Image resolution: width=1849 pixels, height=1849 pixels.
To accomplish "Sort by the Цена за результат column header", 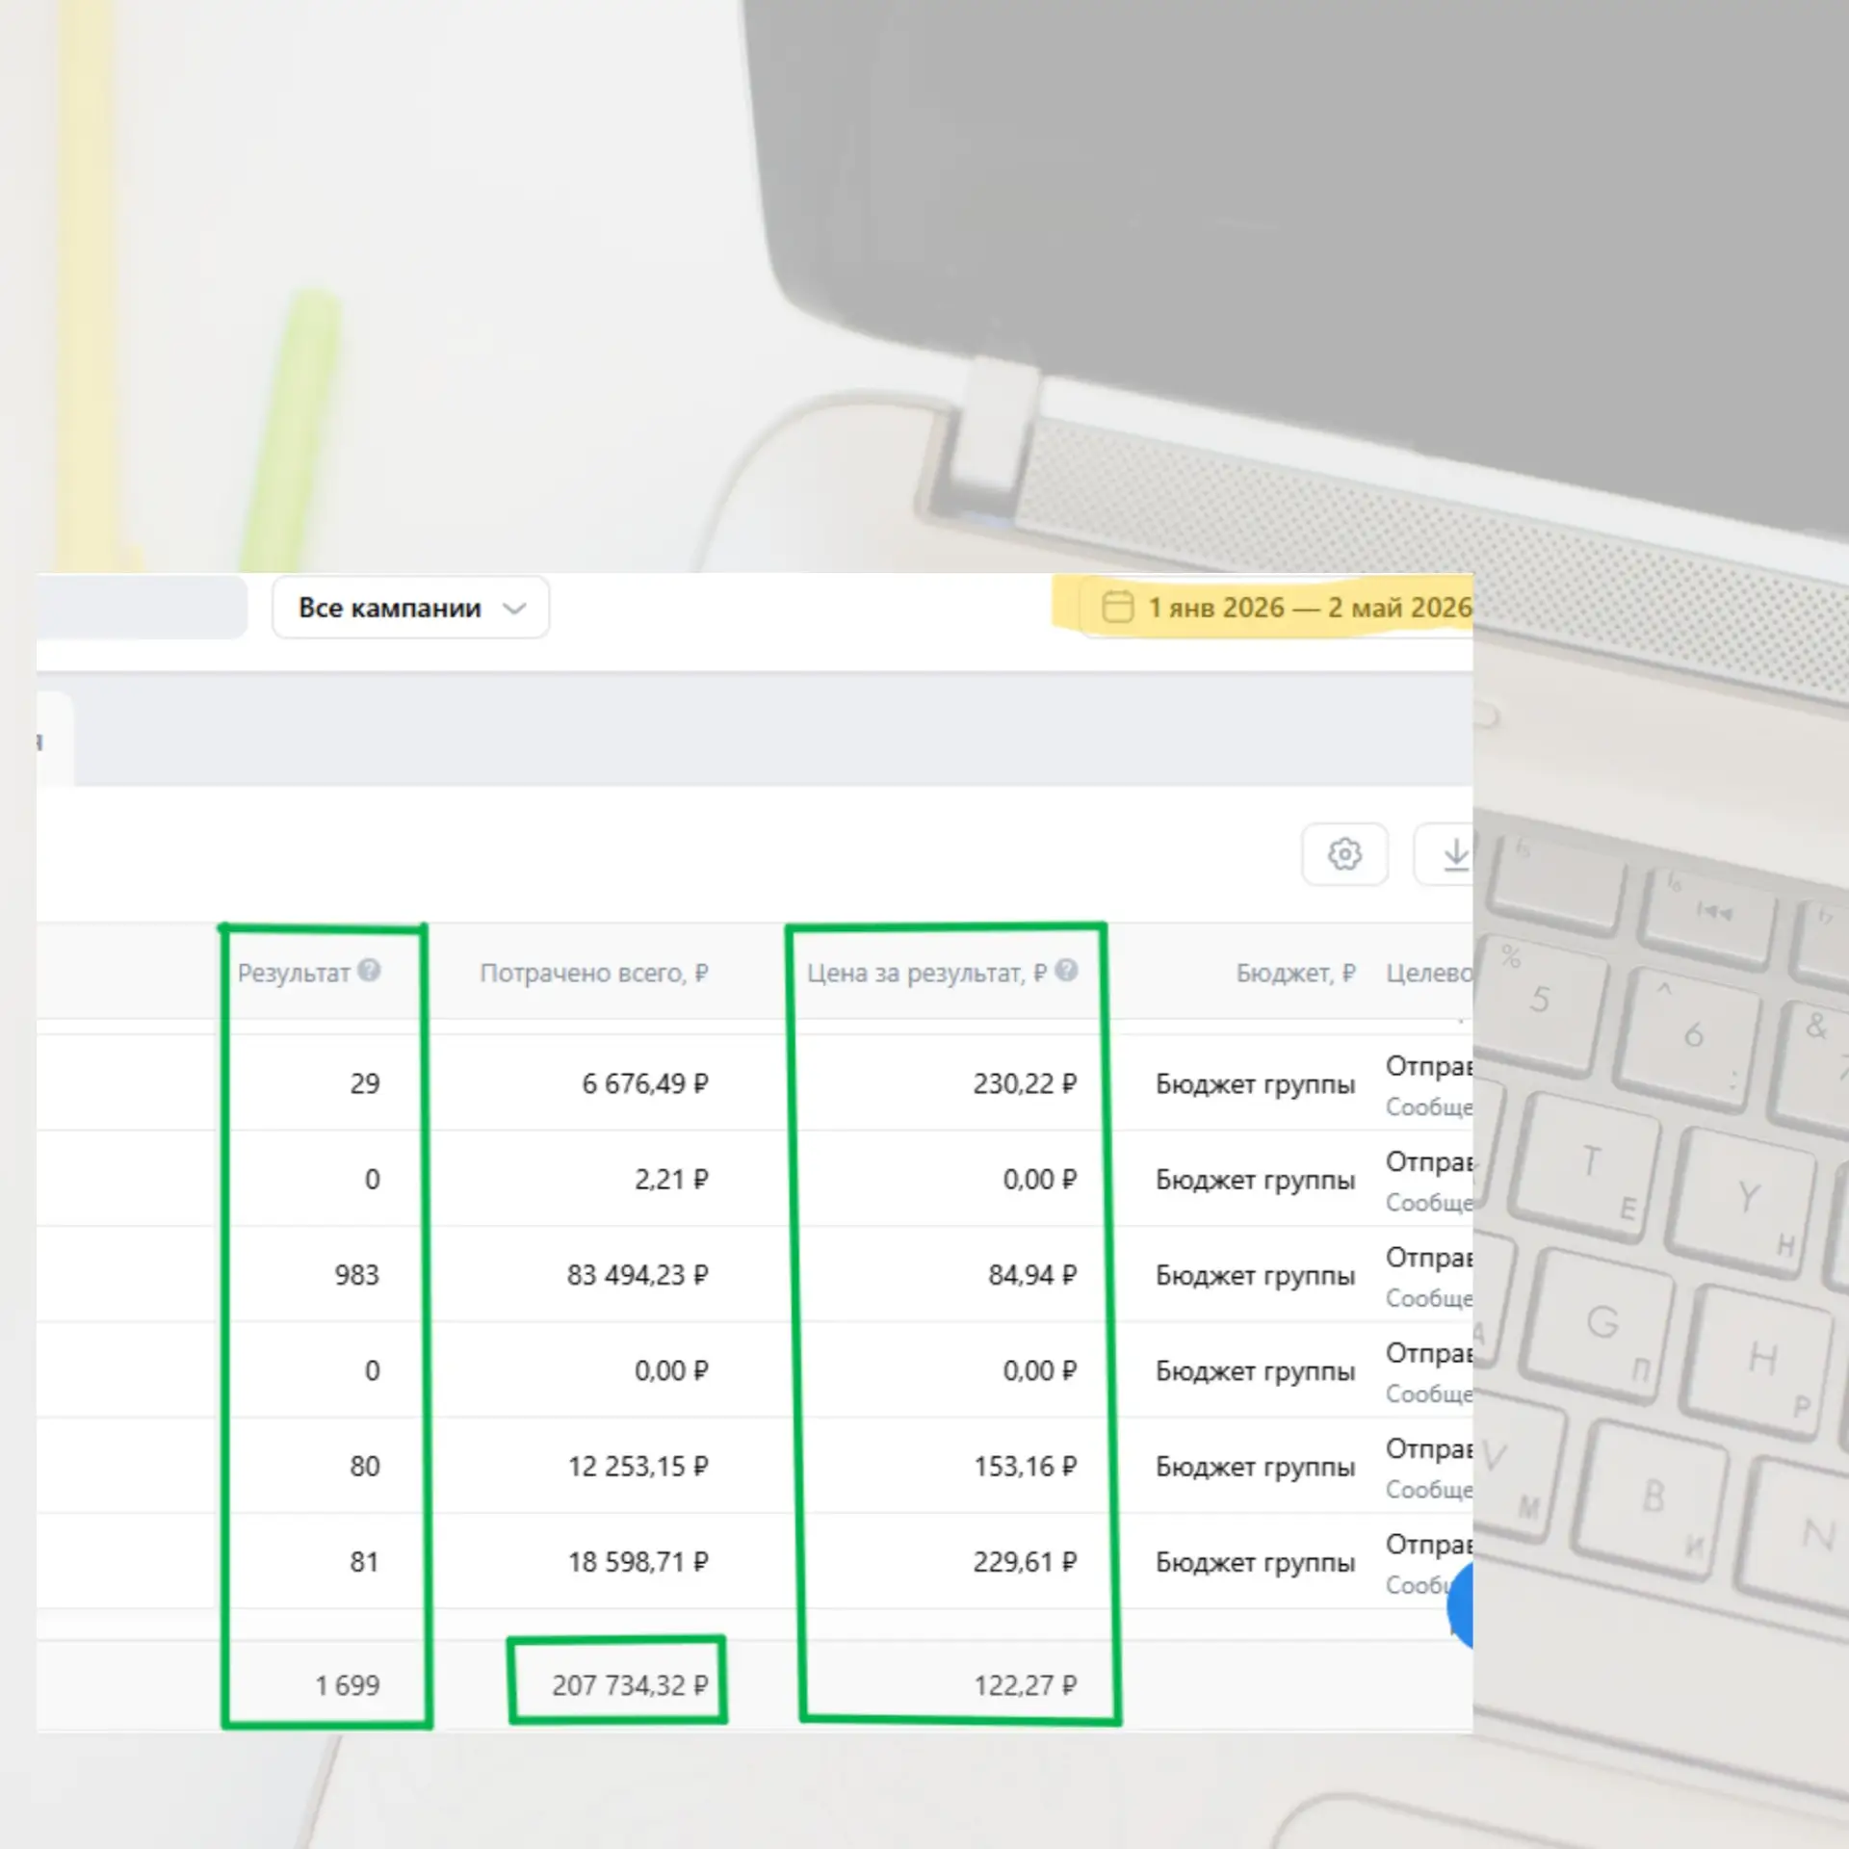I will tap(927, 973).
